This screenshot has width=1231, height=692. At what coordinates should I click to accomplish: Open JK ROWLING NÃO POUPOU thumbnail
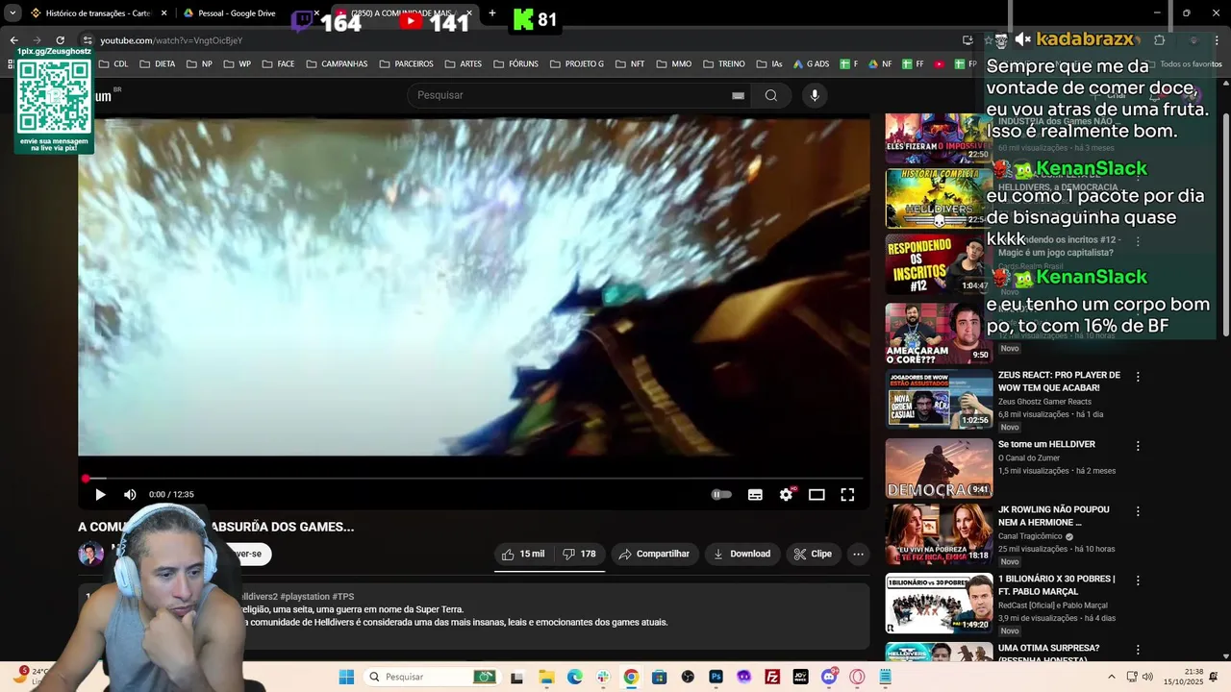[939, 534]
